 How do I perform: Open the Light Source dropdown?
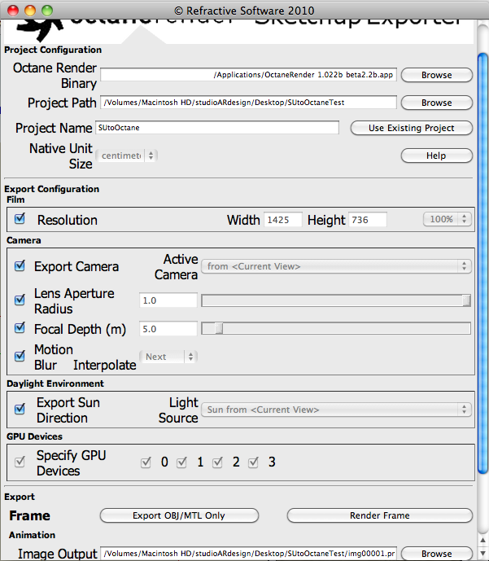[336, 410]
